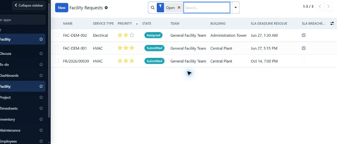This screenshot has width=337, height=144.
Task: Click Submitted badge in FR/2026/00039 row
Action: [x=154, y=61]
